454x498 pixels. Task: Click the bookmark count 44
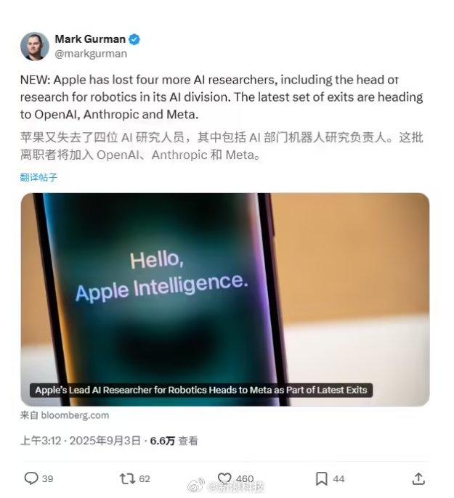[339, 479]
